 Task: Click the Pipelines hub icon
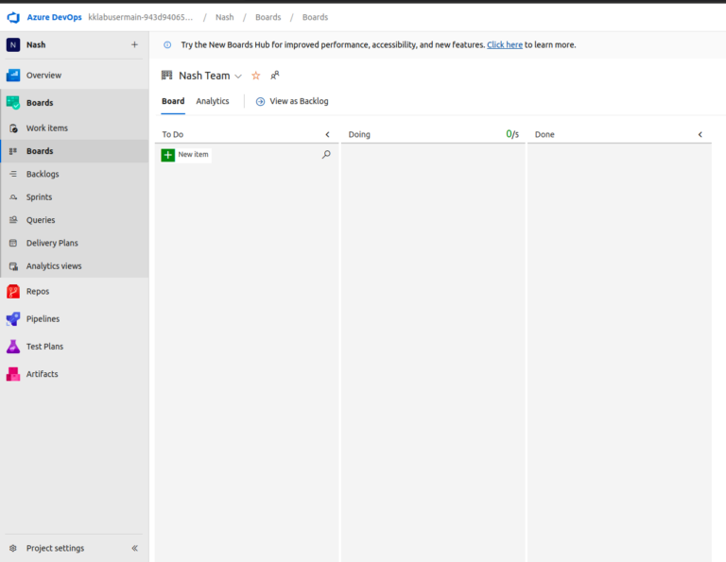pyautogui.click(x=13, y=318)
